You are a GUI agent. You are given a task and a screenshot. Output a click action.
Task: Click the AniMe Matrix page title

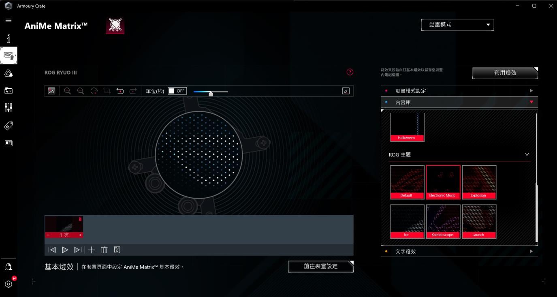pos(56,26)
